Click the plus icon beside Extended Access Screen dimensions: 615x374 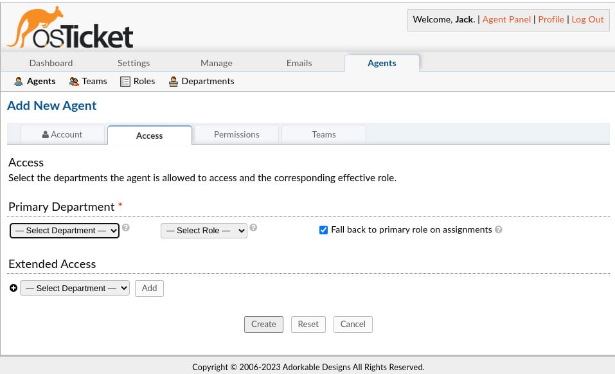click(13, 288)
